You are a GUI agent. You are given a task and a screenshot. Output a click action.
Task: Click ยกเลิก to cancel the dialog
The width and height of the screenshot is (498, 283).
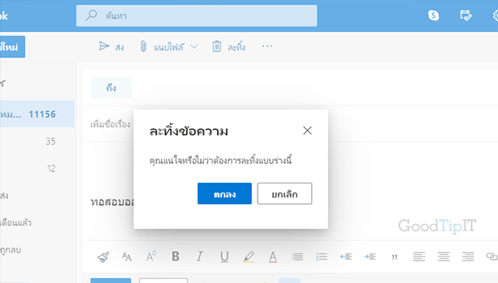coord(285,194)
